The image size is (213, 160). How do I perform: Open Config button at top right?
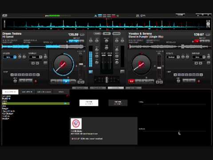coord(180,15)
